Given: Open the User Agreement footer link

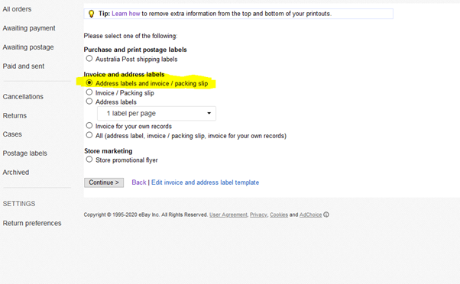Looking at the screenshot, I should pos(228,215).
